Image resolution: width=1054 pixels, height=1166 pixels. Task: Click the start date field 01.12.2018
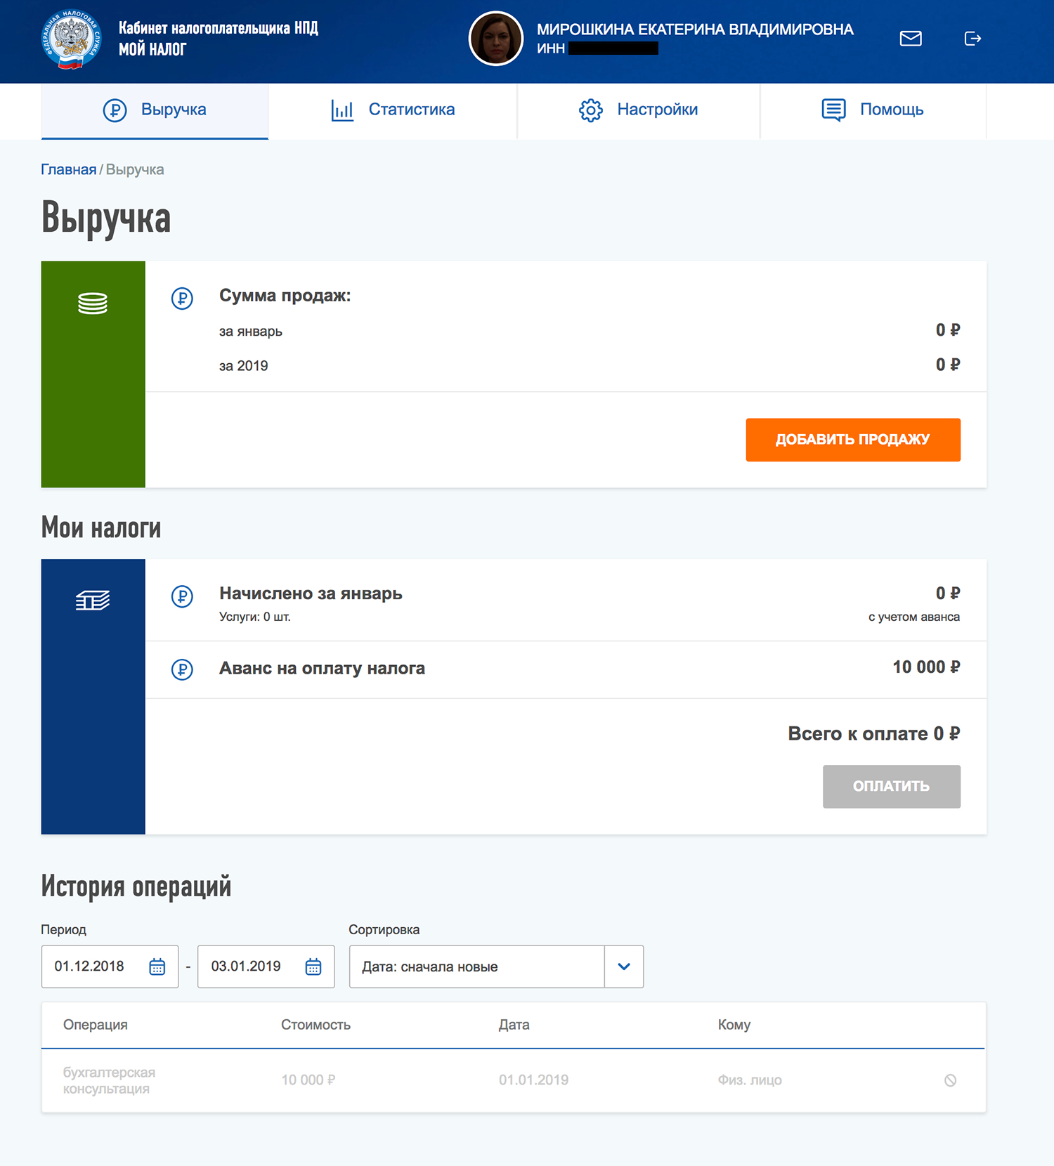(90, 967)
